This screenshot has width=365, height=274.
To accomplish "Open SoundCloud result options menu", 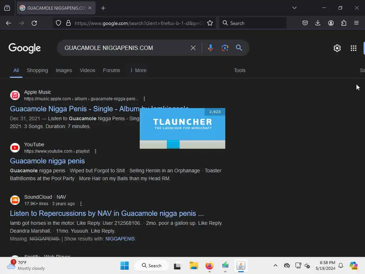I will (x=81, y=204).
